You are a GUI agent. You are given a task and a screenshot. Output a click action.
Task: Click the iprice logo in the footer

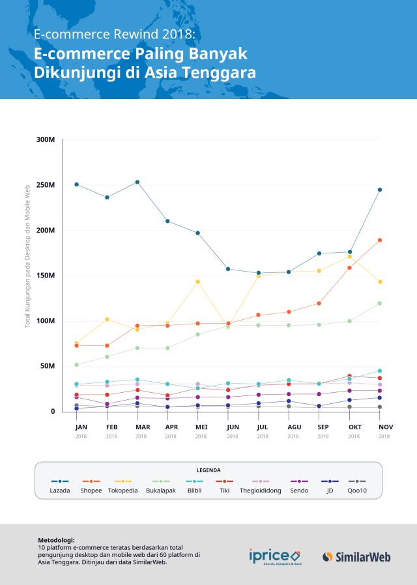(274, 556)
